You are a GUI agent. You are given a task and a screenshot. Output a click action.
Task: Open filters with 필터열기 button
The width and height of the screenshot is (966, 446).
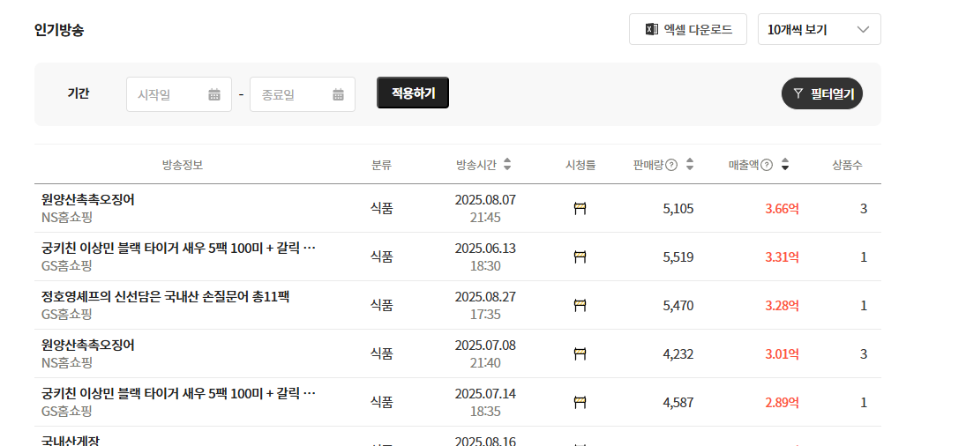[x=822, y=93]
